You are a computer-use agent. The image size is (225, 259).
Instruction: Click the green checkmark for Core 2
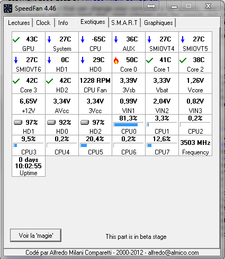coord(183,61)
